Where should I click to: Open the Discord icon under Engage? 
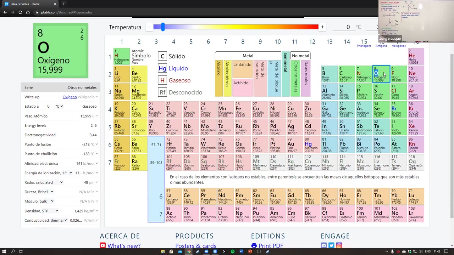323,245
